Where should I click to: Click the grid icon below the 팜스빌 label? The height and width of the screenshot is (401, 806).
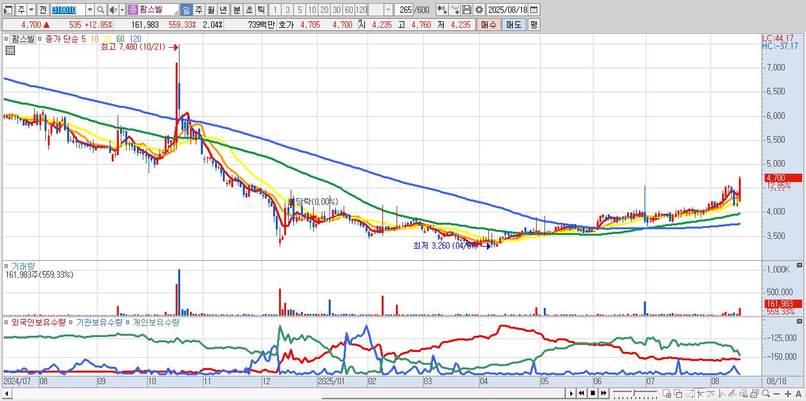click(10, 51)
